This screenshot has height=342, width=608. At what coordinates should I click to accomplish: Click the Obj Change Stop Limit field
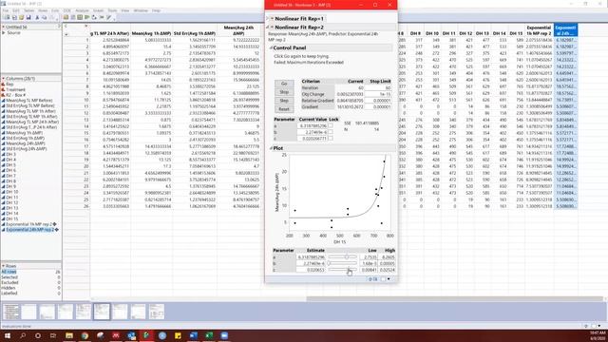(x=378, y=94)
